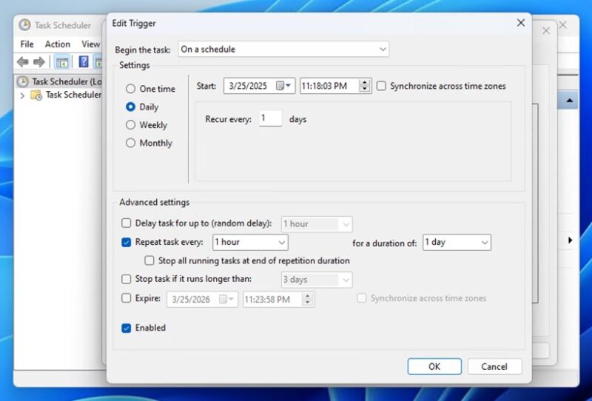The image size is (592, 401).
Task: Select Task Scheduler (Local) tree root
Action: click(x=60, y=81)
